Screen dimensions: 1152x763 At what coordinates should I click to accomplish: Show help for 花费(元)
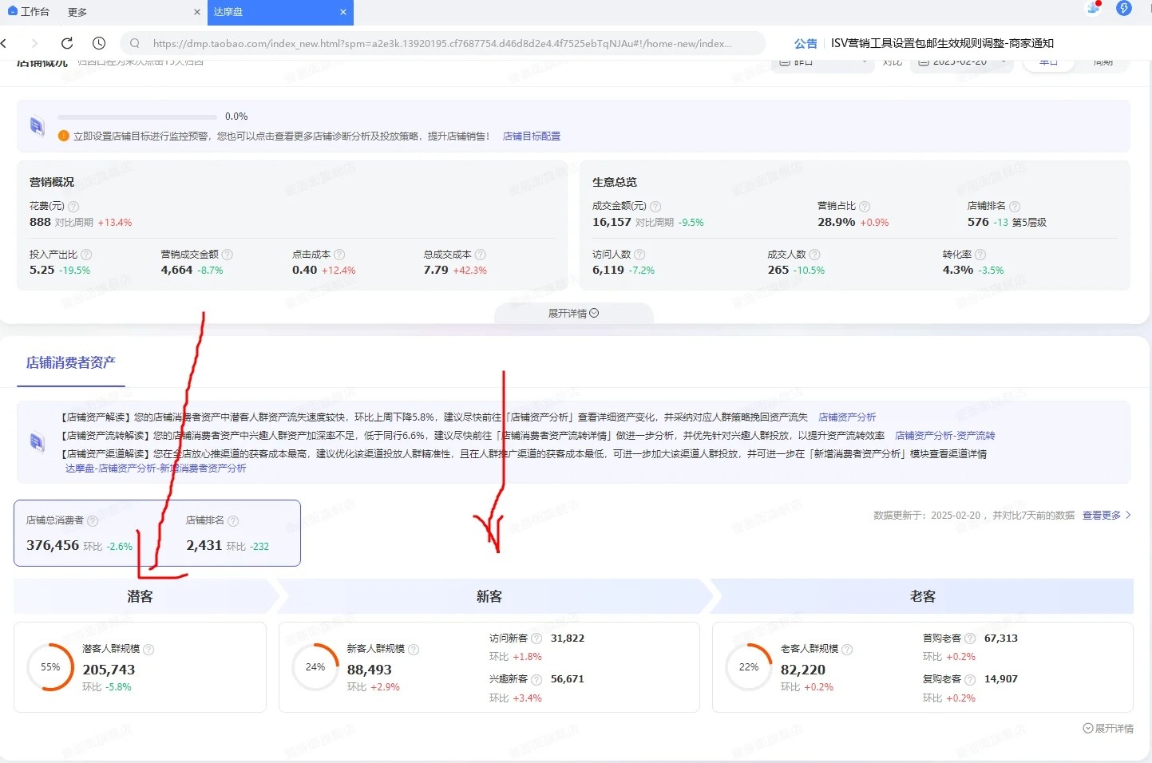(73, 206)
